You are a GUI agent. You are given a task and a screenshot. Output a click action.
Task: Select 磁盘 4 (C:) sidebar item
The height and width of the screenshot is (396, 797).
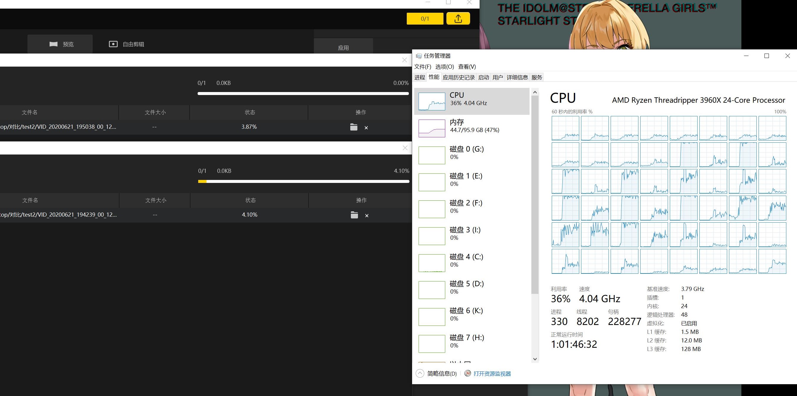click(x=472, y=263)
